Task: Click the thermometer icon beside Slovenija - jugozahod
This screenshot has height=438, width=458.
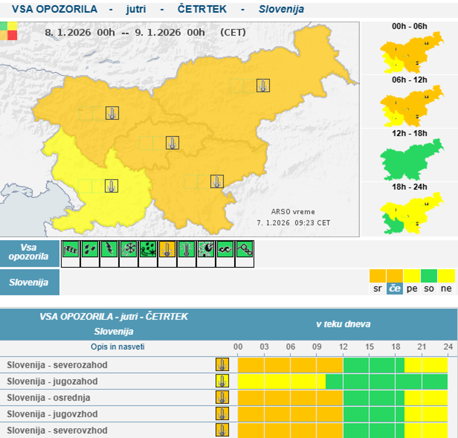Action: point(223,381)
